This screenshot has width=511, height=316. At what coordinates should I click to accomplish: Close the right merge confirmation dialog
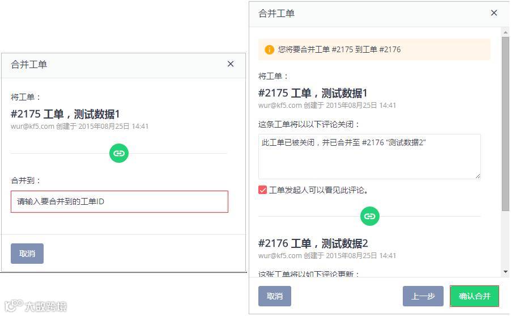coord(494,13)
